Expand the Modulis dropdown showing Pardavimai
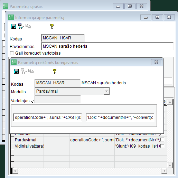 pos(106,91)
